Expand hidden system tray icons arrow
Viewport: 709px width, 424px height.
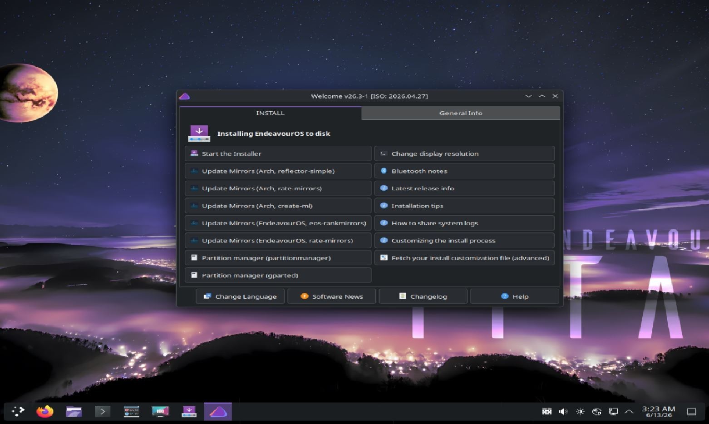[x=629, y=412]
